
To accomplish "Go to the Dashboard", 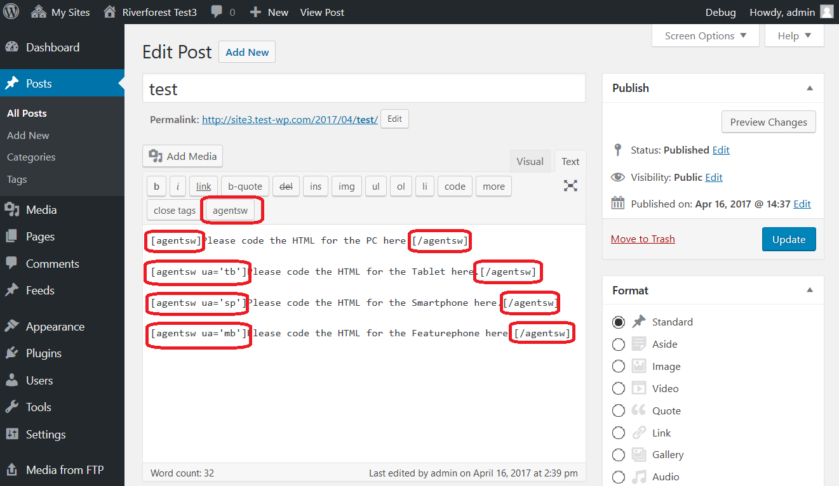I will pyautogui.click(x=62, y=48).
